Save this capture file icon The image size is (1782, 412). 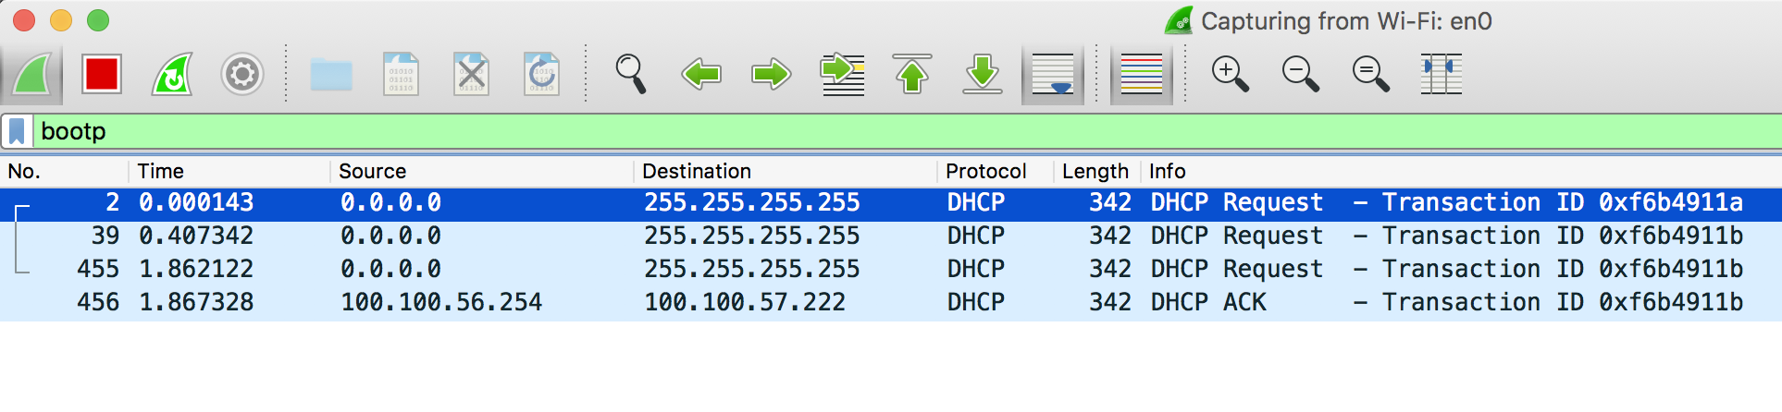tap(402, 74)
